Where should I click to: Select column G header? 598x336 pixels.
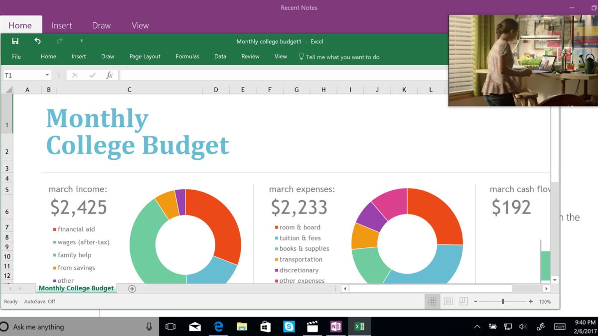(297, 90)
